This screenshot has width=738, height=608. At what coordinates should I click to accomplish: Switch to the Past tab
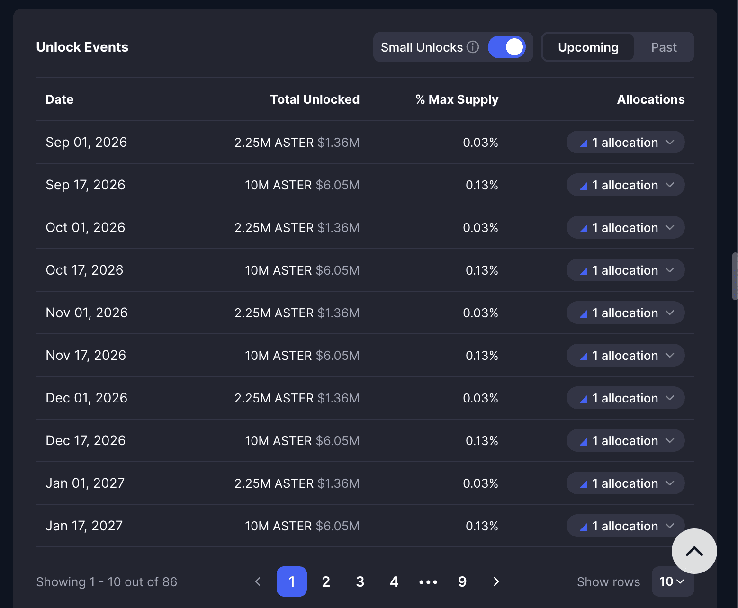[664, 47]
